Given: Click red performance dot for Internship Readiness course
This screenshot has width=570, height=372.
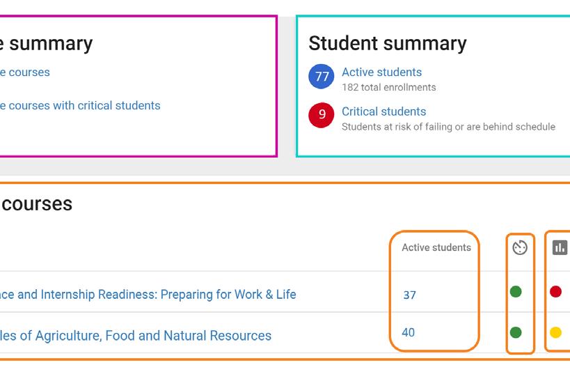Looking at the screenshot, I should 555,292.
